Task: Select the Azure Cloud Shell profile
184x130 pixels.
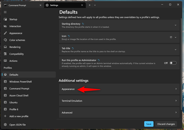Action: tap(29, 95)
